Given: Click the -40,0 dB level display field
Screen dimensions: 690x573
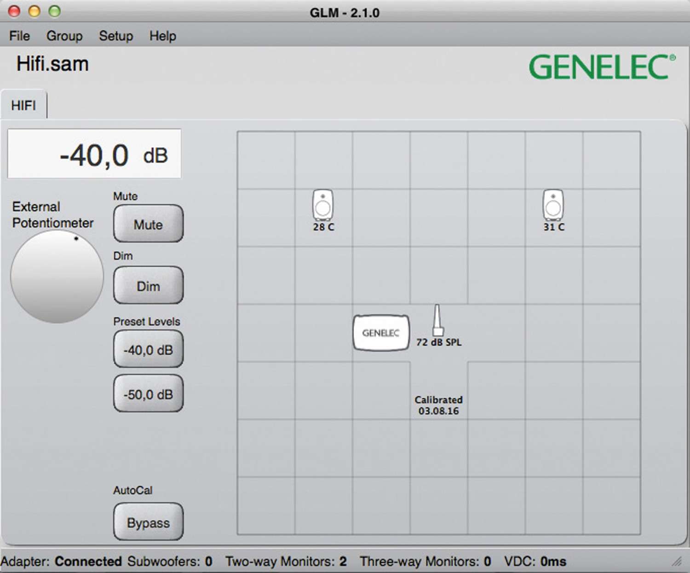Looking at the screenshot, I should pos(94,154).
